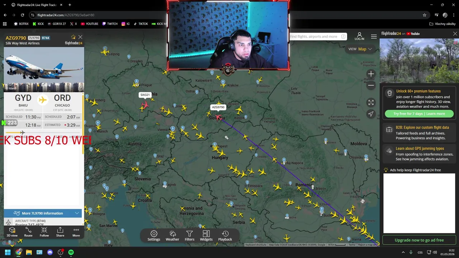Open the Widgets menu
This screenshot has height=258, width=459.
click(x=206, y=236)
